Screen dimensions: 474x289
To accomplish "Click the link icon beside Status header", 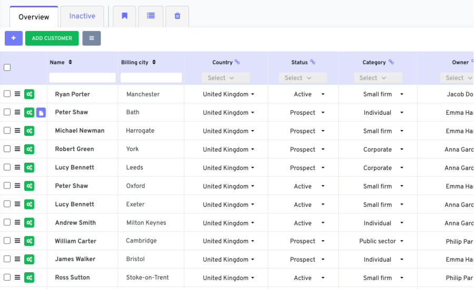I will coord(312,62).
